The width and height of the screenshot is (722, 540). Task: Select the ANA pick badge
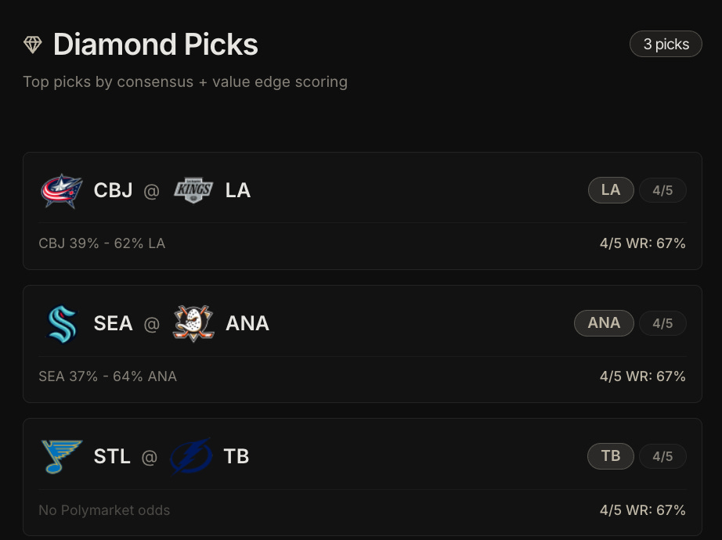click(604, 323)
